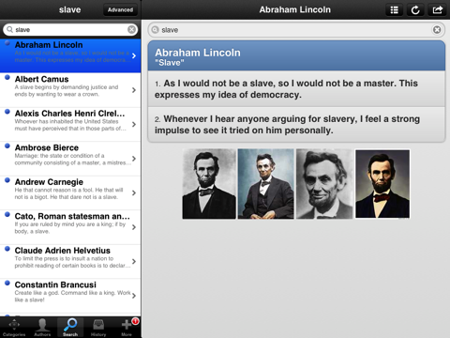The height and width of the screenshot is (338, 450).
Task: Switch to the History tab
Action: coord(98,328)
